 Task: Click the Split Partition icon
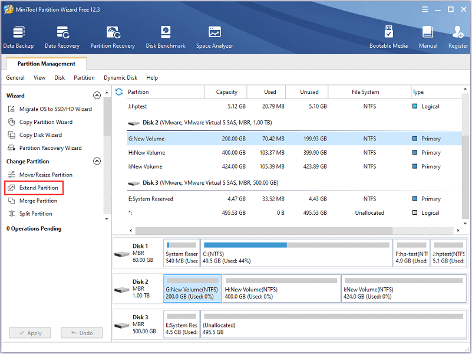[11, 214]
